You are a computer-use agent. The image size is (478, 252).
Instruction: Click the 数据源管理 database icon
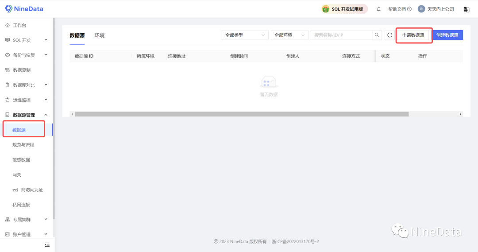pos(8,115)
